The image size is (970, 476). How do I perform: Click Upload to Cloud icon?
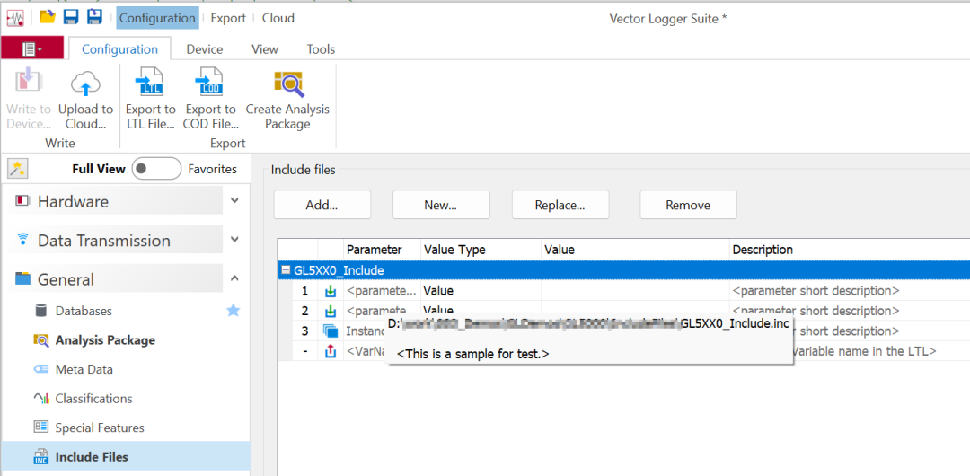[x=85, y=85]
